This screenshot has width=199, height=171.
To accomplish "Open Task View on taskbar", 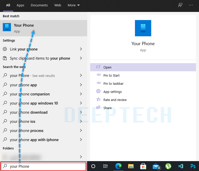I will (x=105, y=166).
